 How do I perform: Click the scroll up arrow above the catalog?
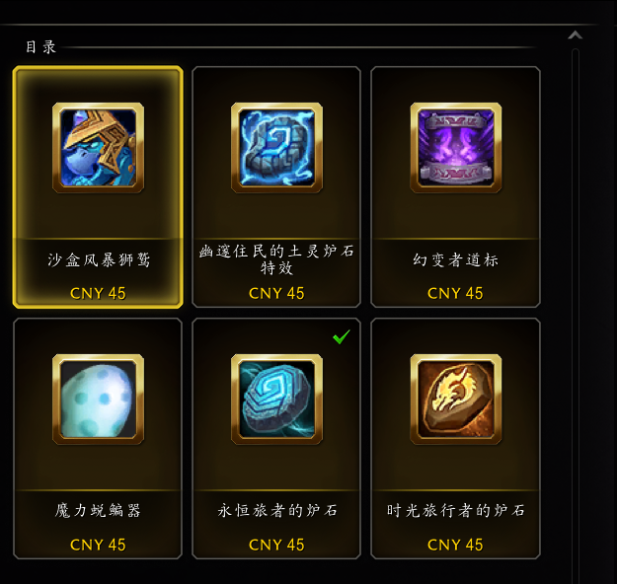pos(575,36)
